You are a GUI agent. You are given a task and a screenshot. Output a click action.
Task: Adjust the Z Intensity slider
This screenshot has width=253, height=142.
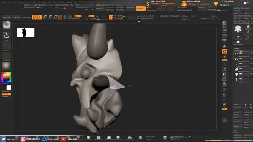98,19
